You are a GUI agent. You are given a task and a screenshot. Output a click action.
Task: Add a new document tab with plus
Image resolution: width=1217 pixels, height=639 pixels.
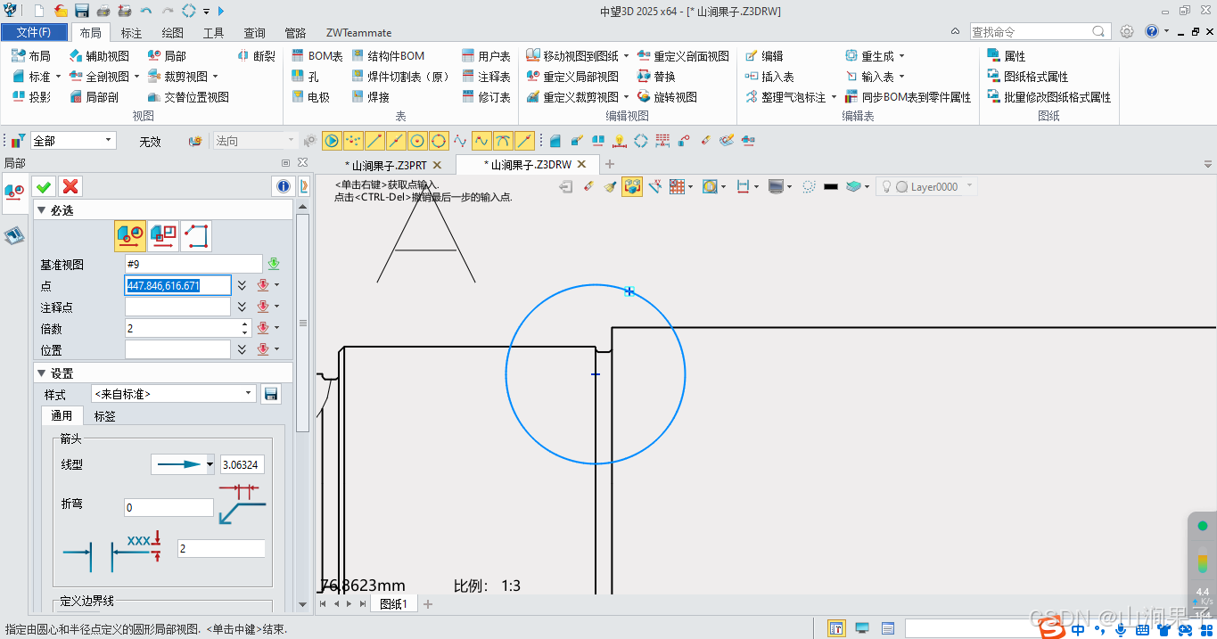coord(610,164)
